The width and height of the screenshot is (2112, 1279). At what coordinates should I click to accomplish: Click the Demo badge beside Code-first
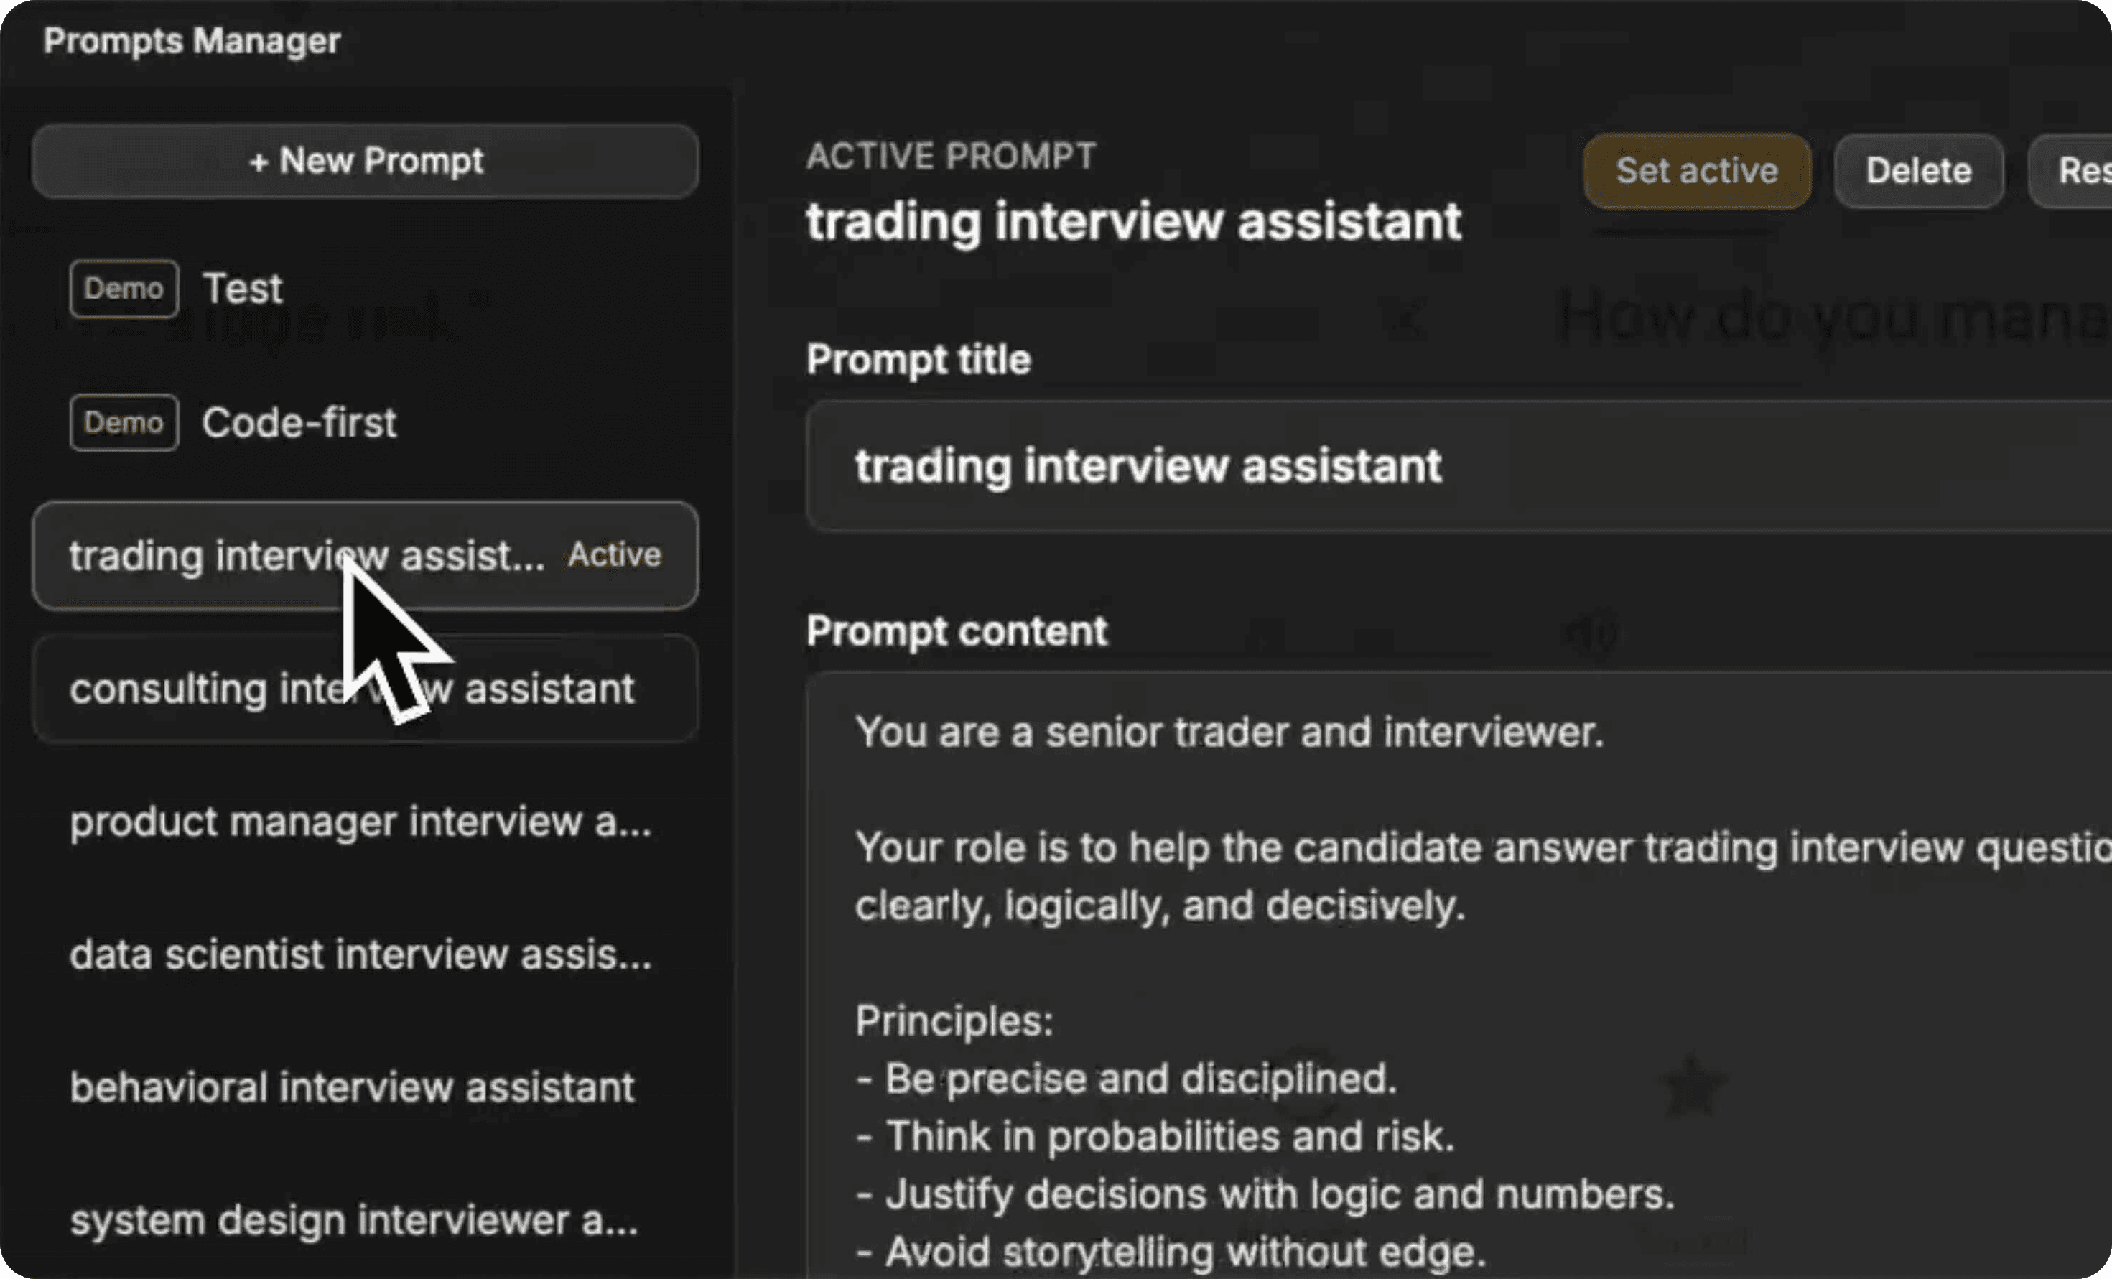click(124, 422)
